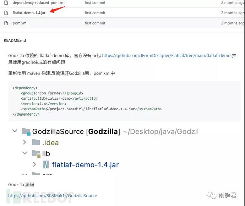Click the jar archive icon in tree

(x=46, y=165)
